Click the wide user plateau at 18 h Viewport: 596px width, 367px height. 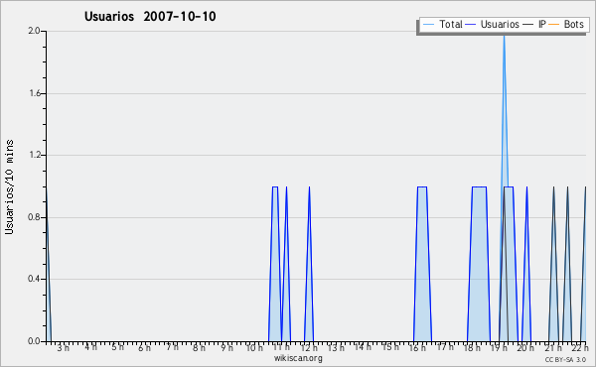[479, 264]
